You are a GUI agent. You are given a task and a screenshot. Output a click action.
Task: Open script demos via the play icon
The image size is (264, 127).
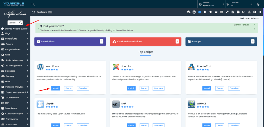[205, 12]
